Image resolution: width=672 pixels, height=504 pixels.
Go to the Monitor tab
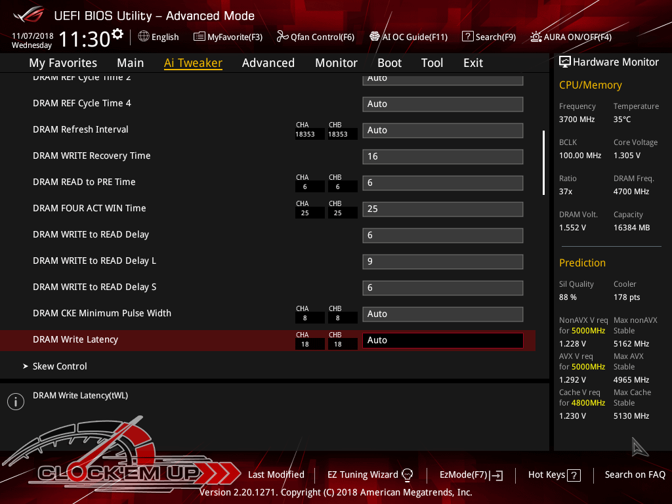(x=336, y=63)
